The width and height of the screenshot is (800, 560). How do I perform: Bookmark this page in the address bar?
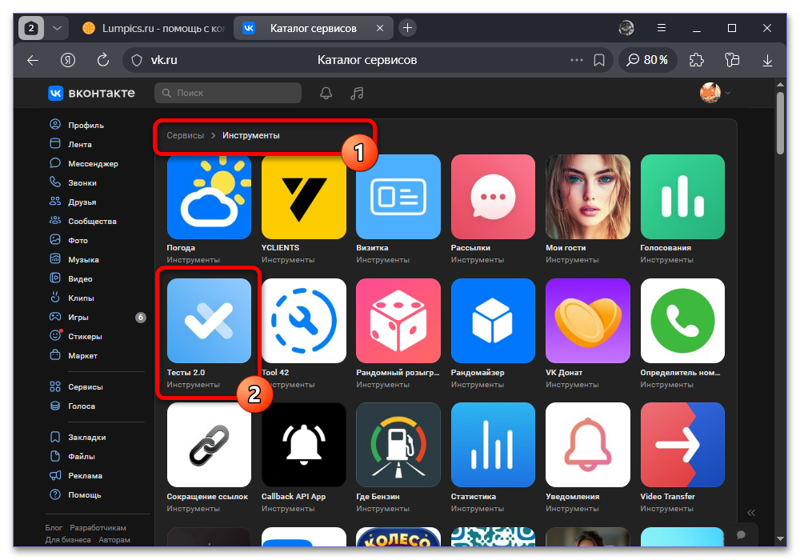click(599, 60)
